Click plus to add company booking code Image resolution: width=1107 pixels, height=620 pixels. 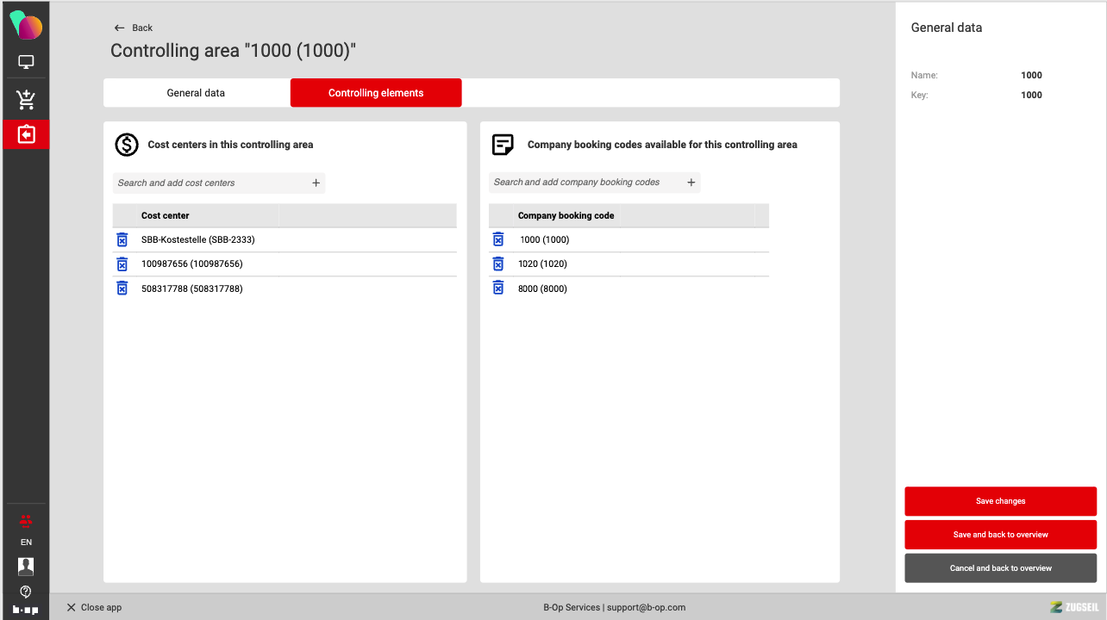(x=691, y=183)
